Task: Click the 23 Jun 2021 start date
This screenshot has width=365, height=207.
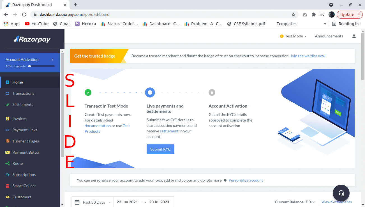Action: [127, 202]
